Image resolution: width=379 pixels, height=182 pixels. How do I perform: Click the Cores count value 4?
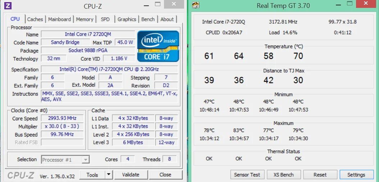[x=128, y=159]
